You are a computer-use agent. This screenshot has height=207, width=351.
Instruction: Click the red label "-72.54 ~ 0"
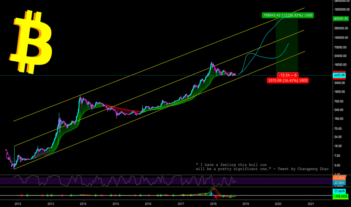[x=288, y=75]
